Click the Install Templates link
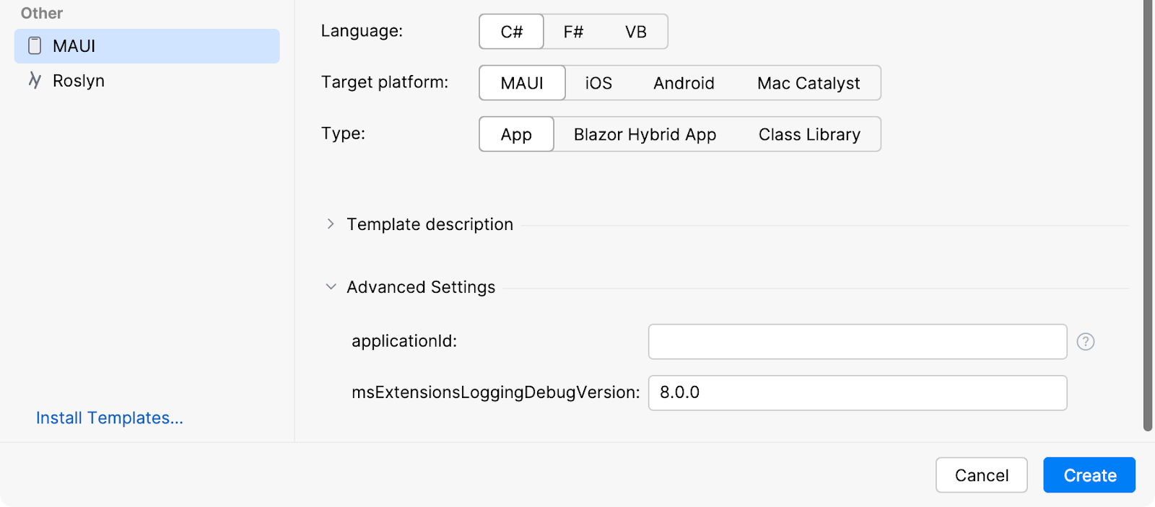 [110, 418]
